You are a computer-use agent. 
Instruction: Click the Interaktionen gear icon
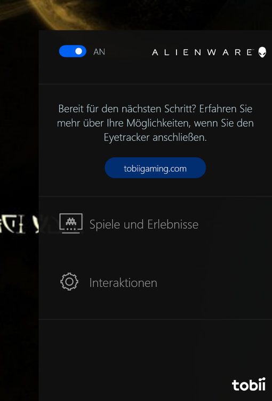click(69, 282)
